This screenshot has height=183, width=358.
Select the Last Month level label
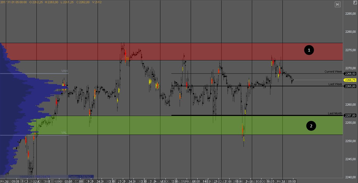click(x=335, y=113)
